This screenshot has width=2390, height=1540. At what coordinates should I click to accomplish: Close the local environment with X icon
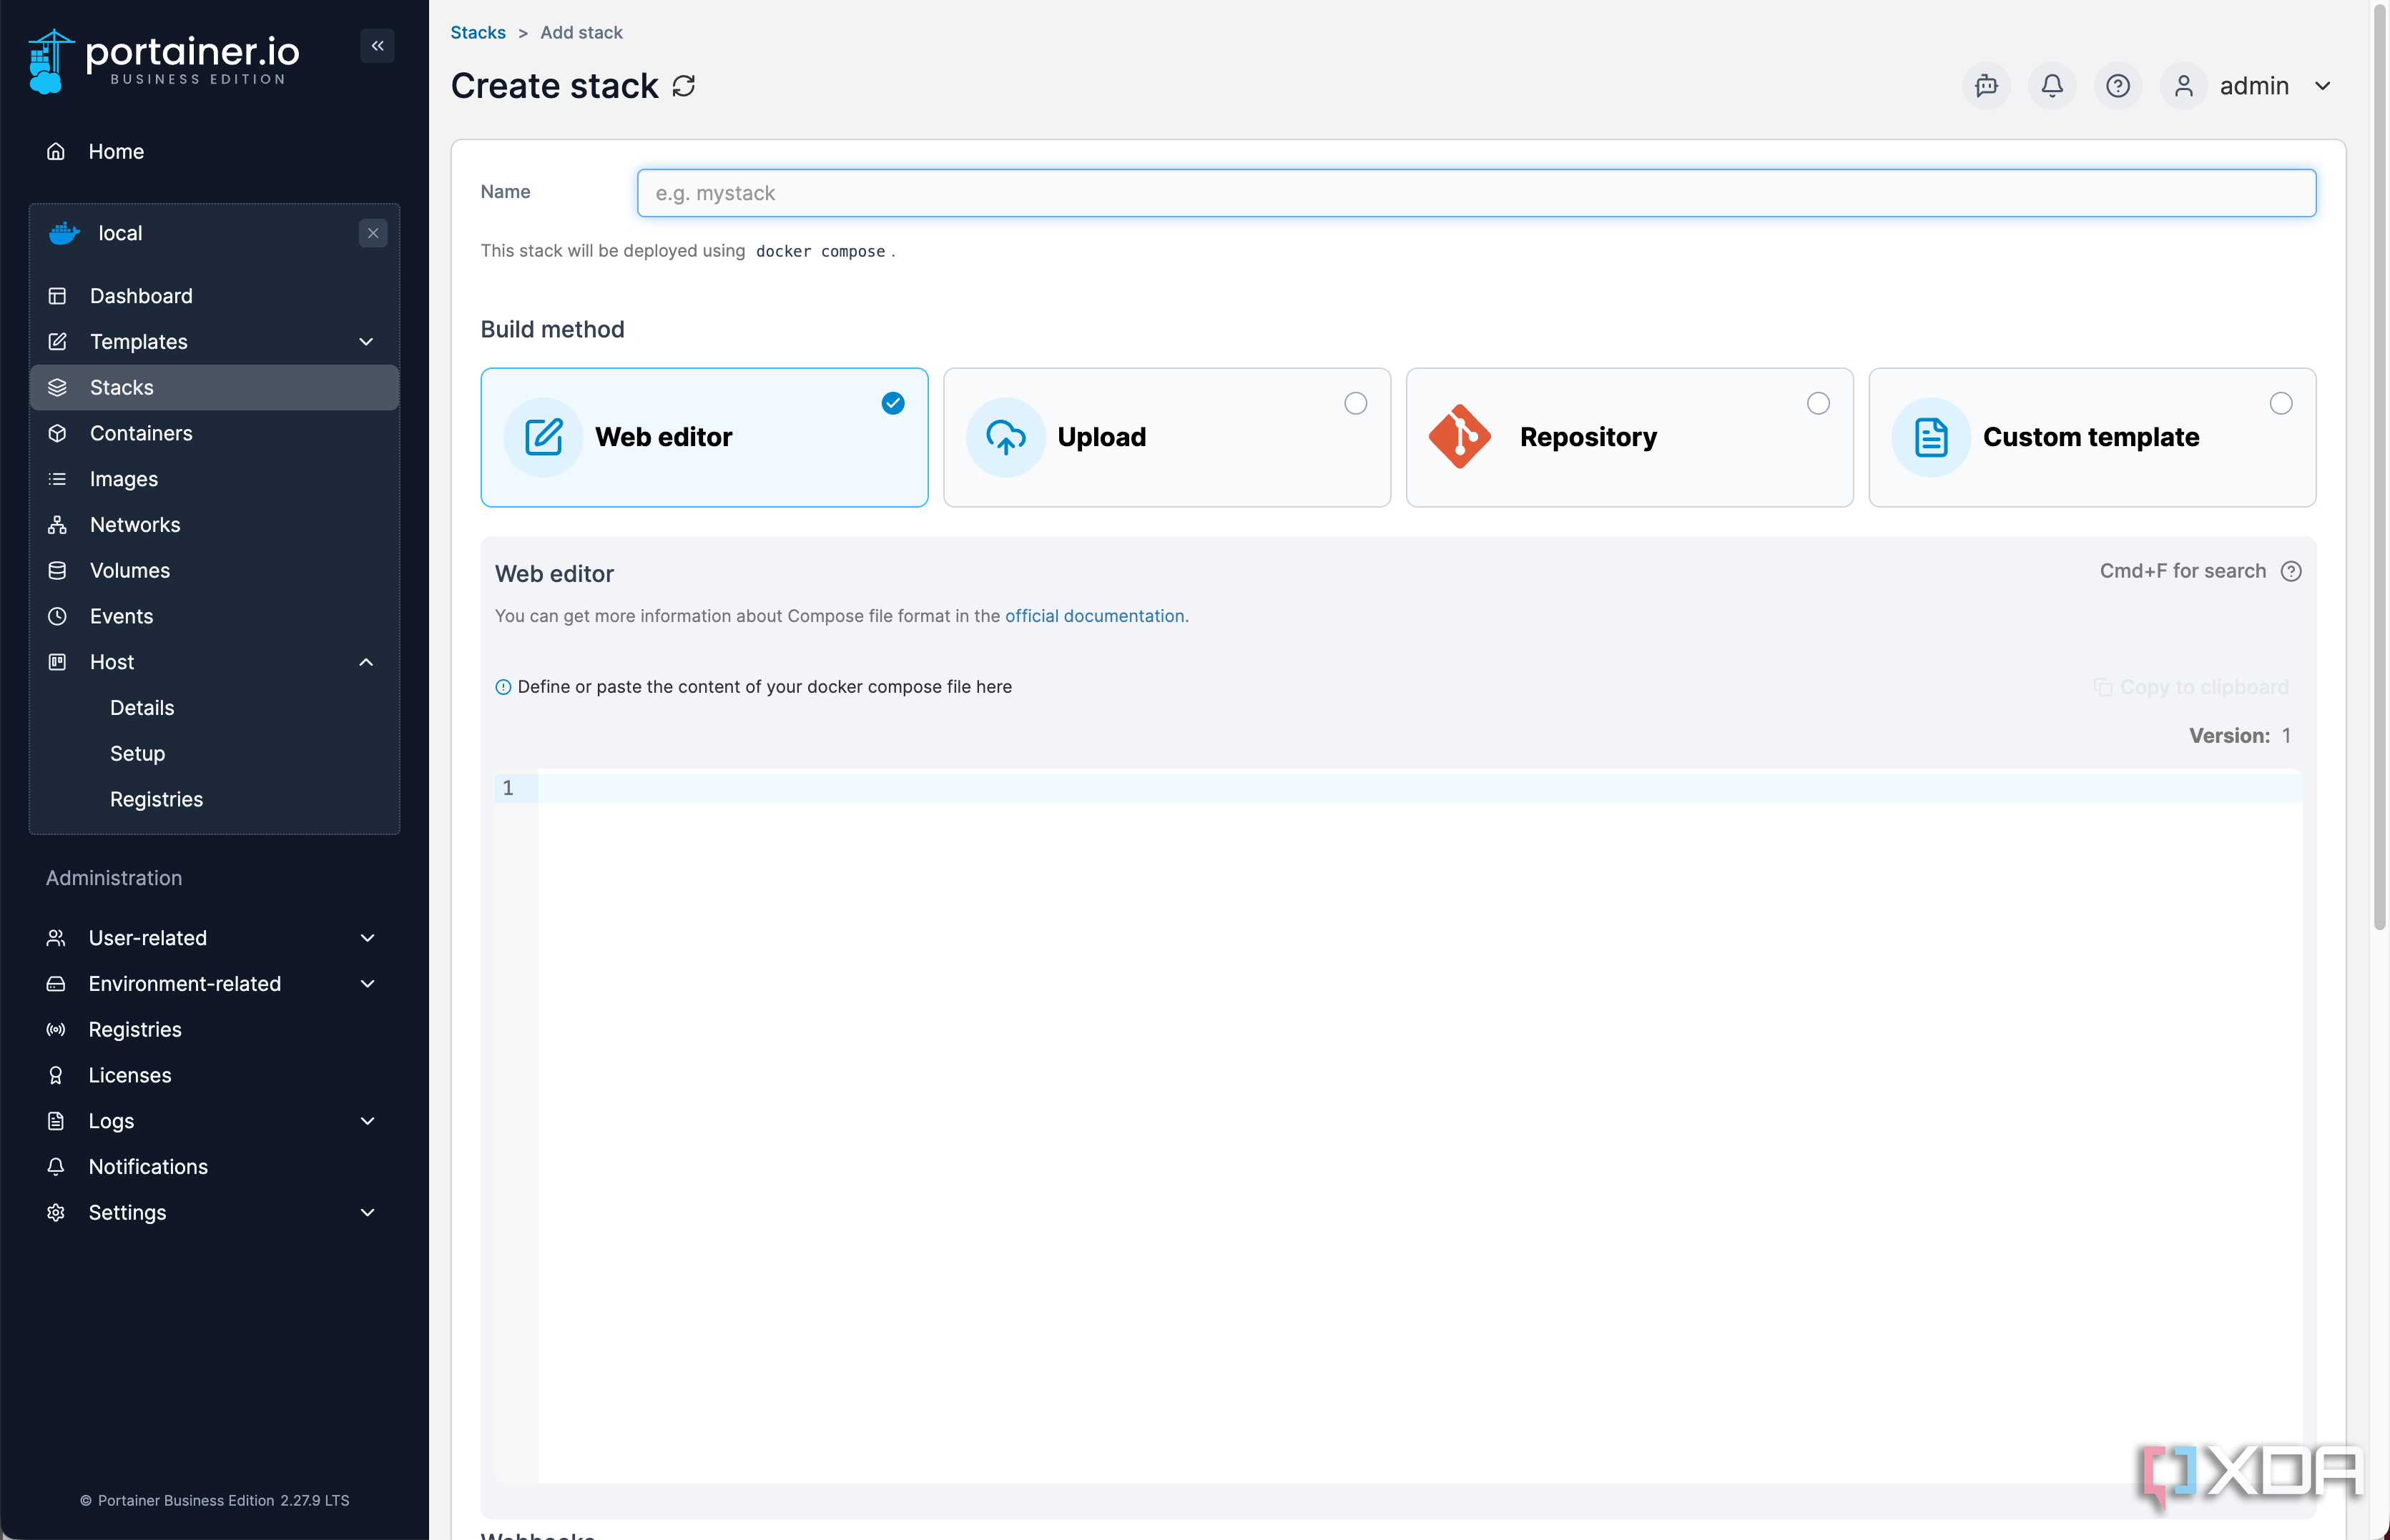[x=373, y=233]
